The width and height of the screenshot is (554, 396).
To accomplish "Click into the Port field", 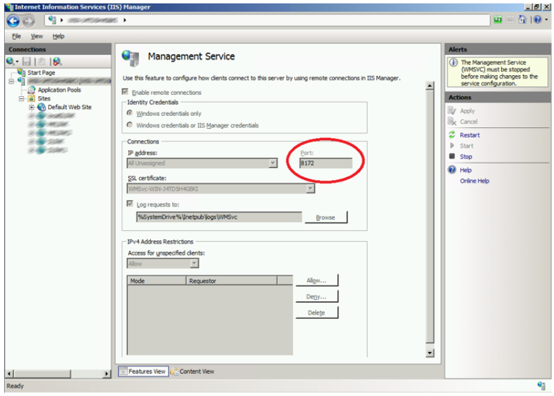I will click(325, 163).
